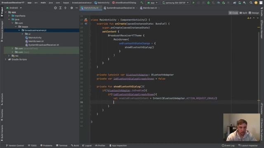Open App Inspection tool window
264x148 pixels.
[118, 146]
